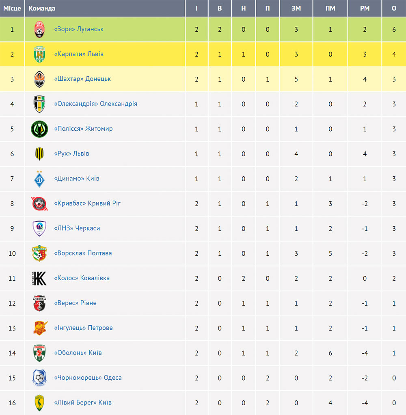Click the Kryvbas Kryvyi Rih logo
Viewport: 406px width, 415px height.
(x=39, y=203)
